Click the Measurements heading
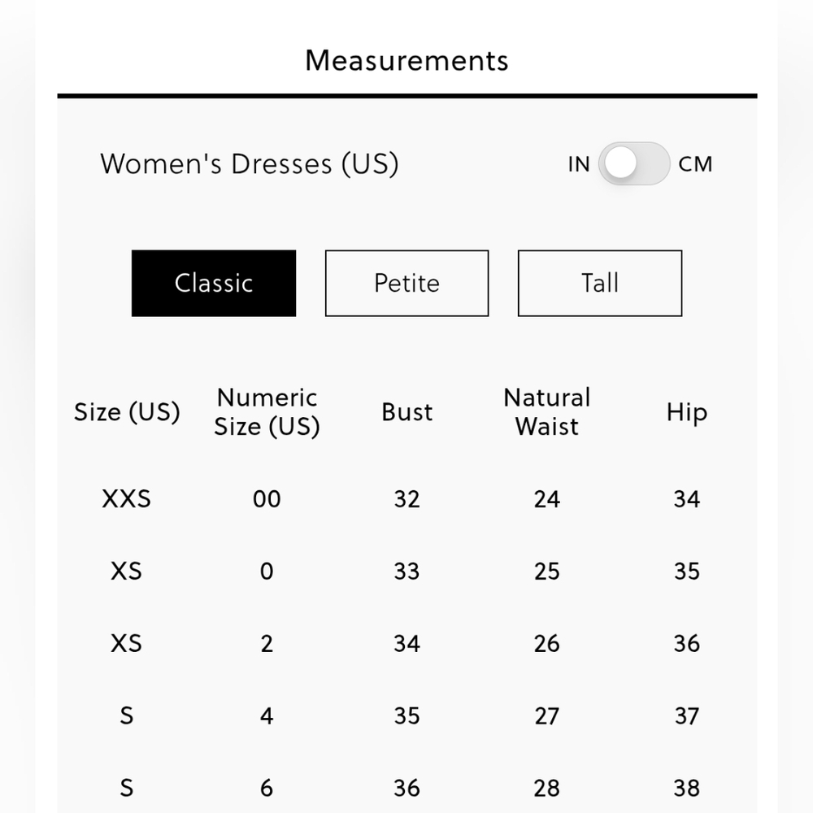813x813 pixels. 406,60
